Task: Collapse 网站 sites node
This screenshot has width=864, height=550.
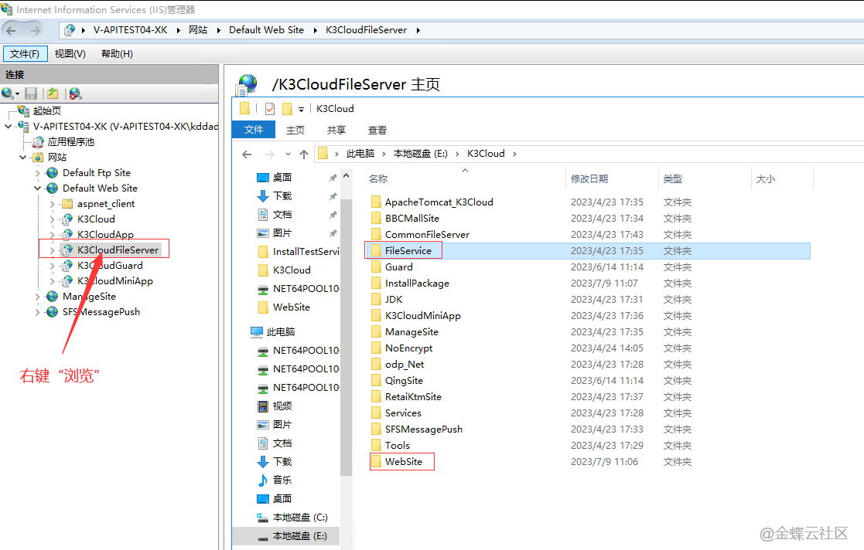Action: point(22,158)
